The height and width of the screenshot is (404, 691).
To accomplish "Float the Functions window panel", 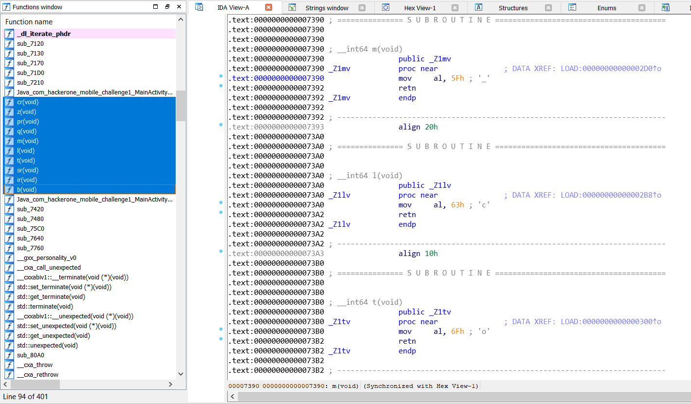I will (x=167, y=7).
